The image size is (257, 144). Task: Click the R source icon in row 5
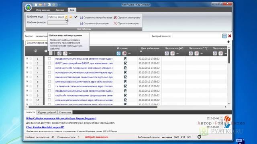[x=125, y=77]
